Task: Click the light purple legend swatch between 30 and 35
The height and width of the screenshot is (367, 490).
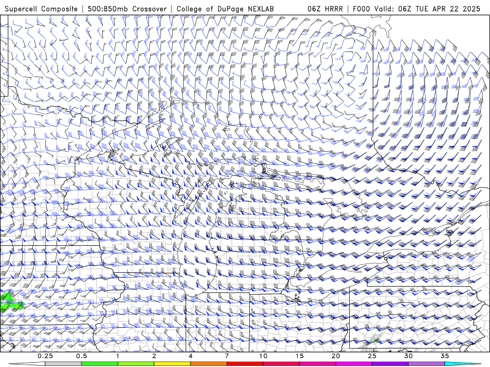Action: [x=426, y=364]
